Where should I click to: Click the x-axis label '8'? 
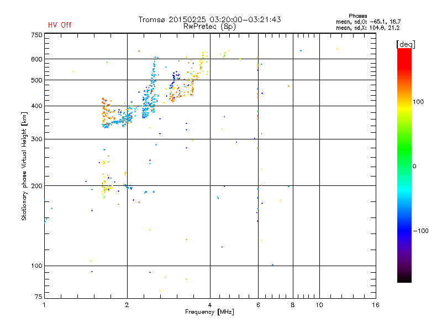(x=293, y=305)
